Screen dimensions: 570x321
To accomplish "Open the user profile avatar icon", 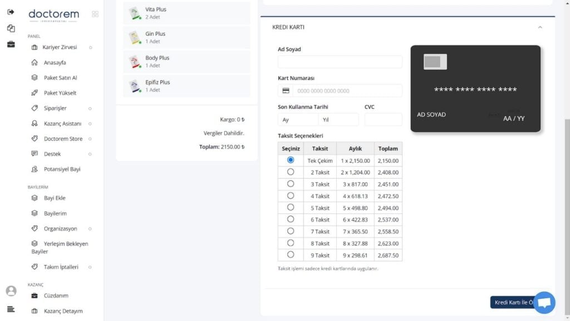I will (11, 291).
